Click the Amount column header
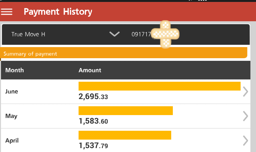Image resolution: width=256 pixels, height=152 pixels. pos(90,70)
